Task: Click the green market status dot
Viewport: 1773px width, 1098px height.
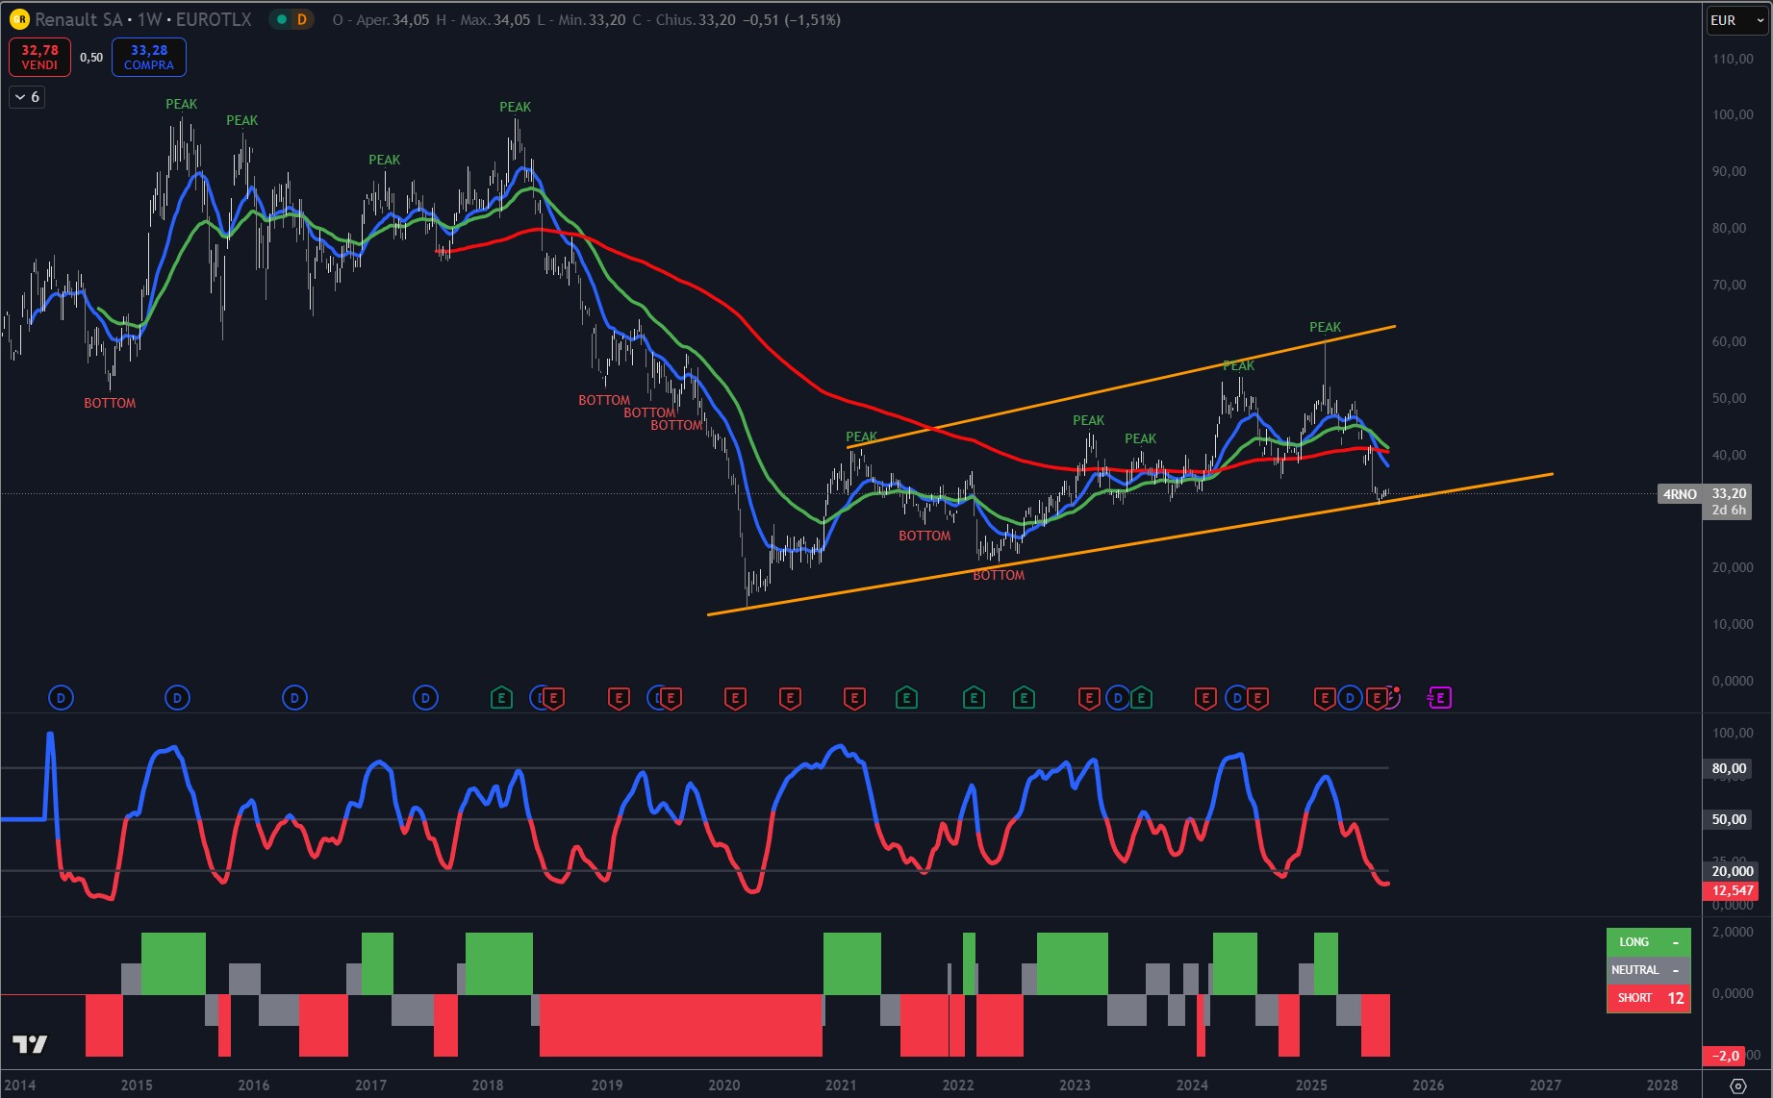Action: (281, 19)
